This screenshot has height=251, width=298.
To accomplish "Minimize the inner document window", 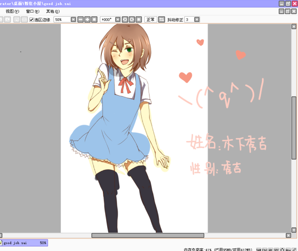I will tap(281, 11).
